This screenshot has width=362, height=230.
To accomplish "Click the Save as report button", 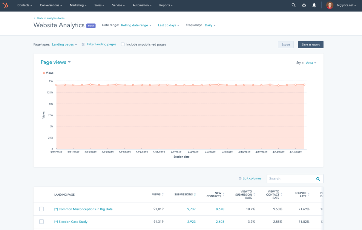I will (310, 44).
